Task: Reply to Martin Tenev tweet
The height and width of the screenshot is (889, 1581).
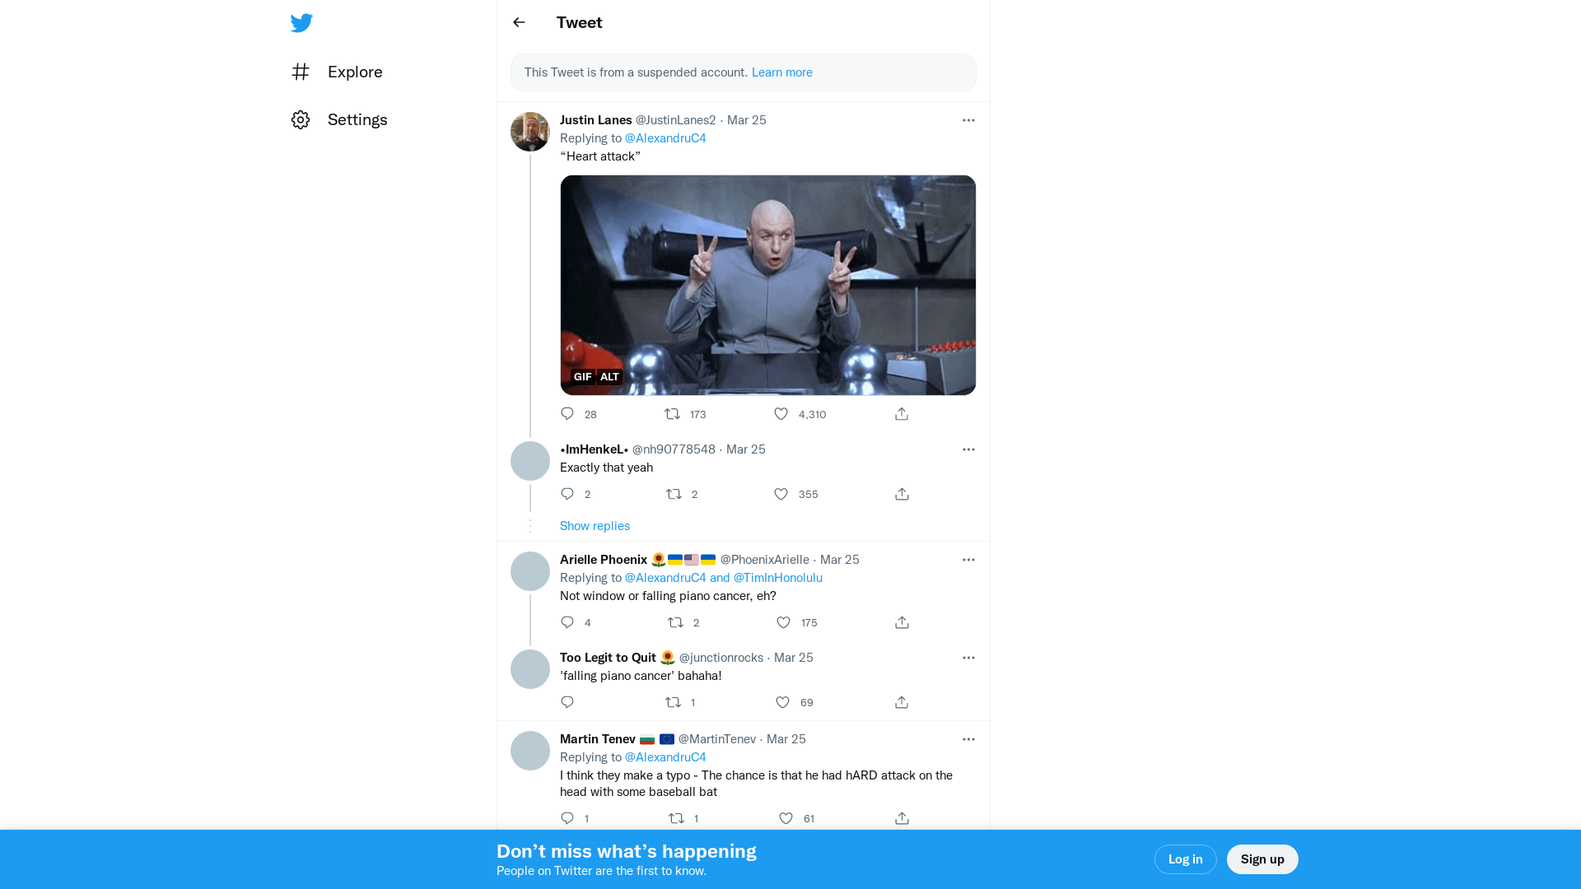Action: pyautogui.click(x=567, y=818)
